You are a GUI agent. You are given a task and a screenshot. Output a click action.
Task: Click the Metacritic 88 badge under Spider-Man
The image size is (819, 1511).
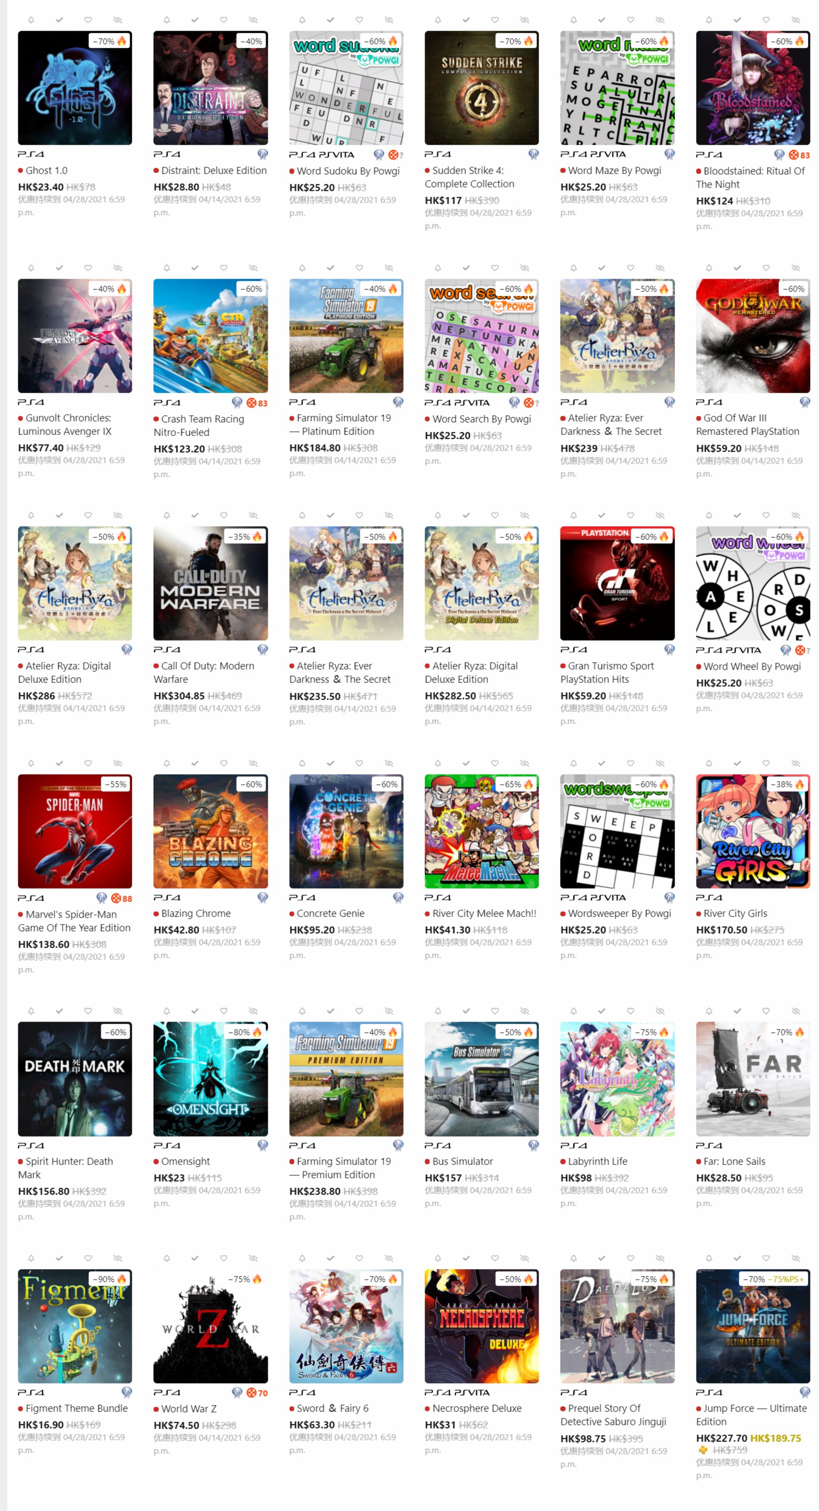[x=122, y=899]
